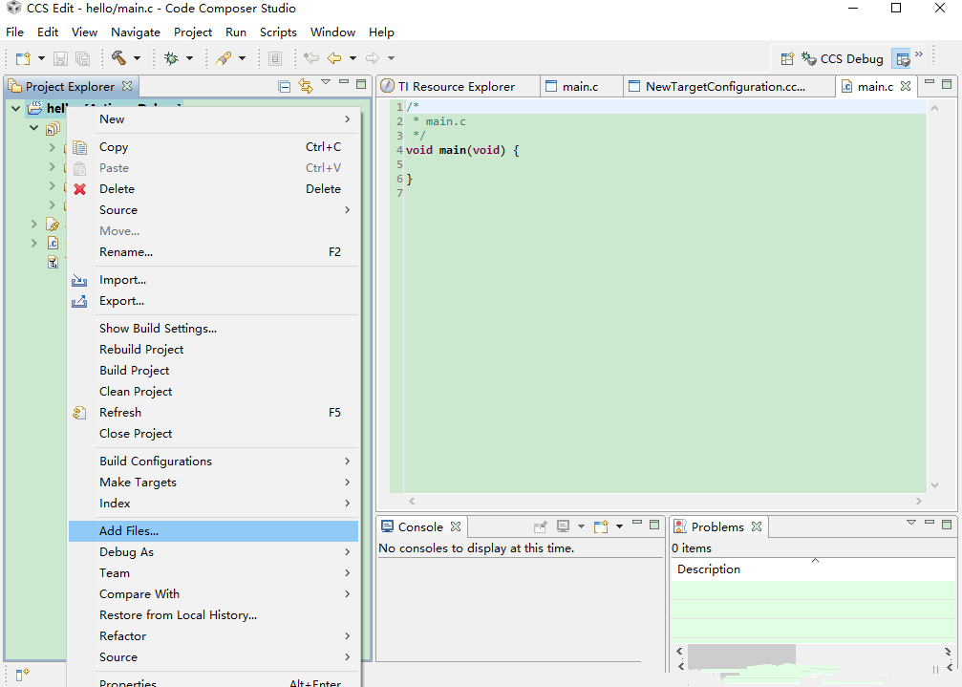Click the Console Pin icon
This screenshot has width=962, height=687.
click(540, 526)
